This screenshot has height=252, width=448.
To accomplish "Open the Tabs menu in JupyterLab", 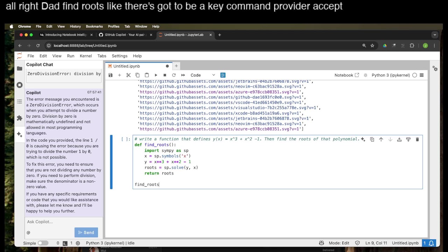I will tap(102, 56).
